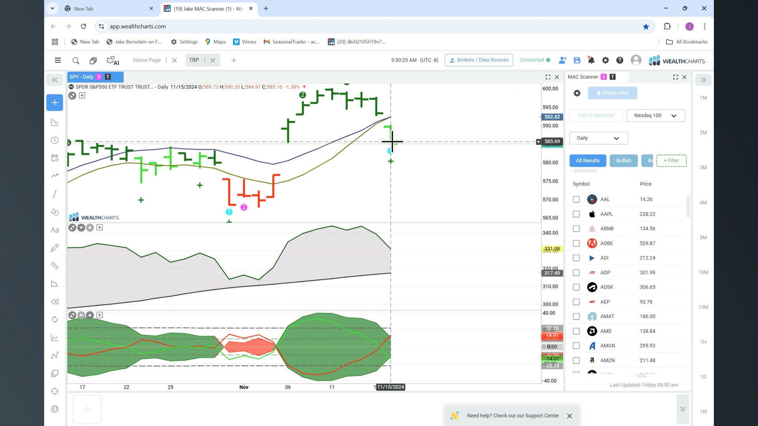Open the calendar events tool
Screen dimensions: 758x426
click(55, 158)
